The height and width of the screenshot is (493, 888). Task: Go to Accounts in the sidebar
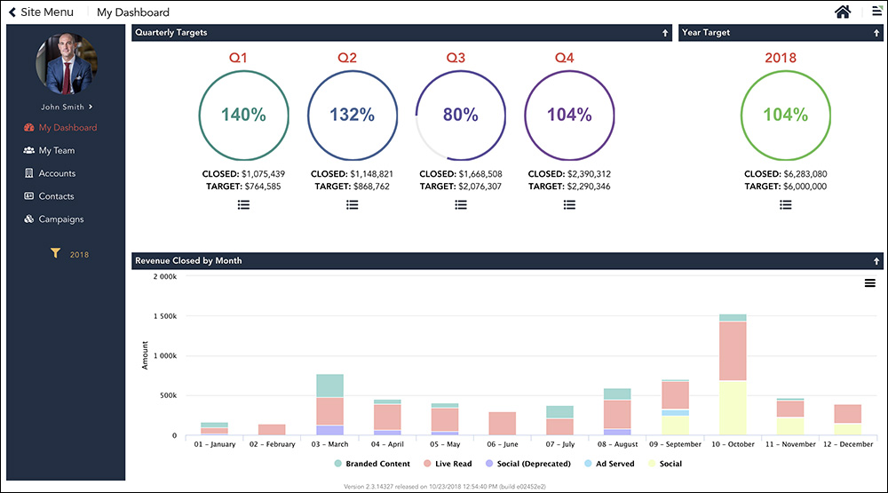[x=56, y=173]
